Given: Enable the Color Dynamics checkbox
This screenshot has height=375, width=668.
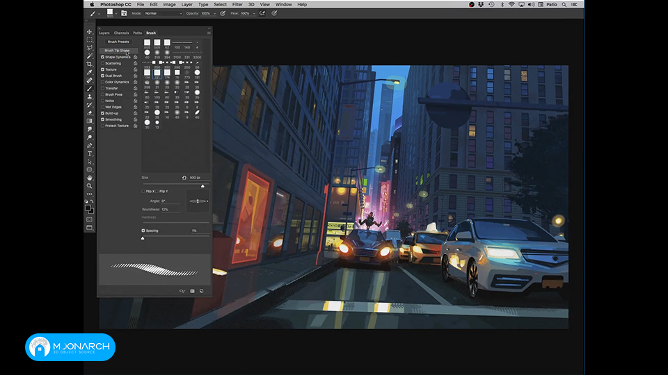Looking at the screenshot, I should (x=103, y=82).
